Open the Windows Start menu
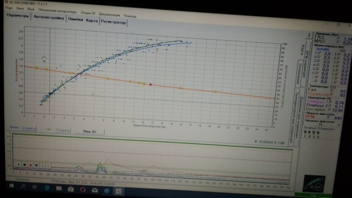This screenshot has width=352, height=198. (11, 186)
